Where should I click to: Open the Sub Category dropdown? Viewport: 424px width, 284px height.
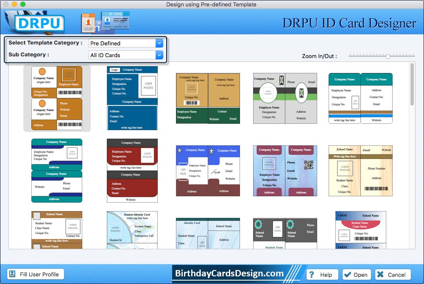pos(159,55)
